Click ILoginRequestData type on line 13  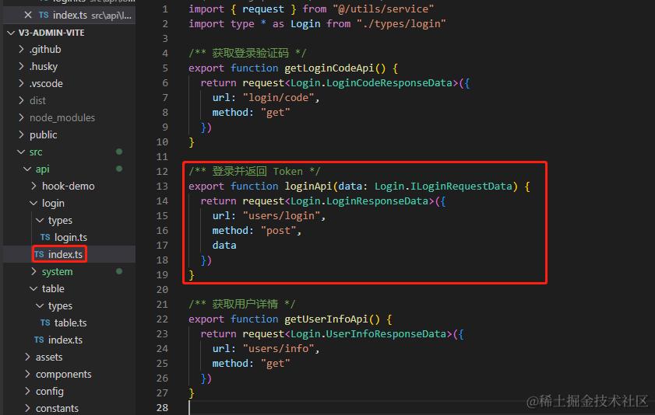click(461, 186)
